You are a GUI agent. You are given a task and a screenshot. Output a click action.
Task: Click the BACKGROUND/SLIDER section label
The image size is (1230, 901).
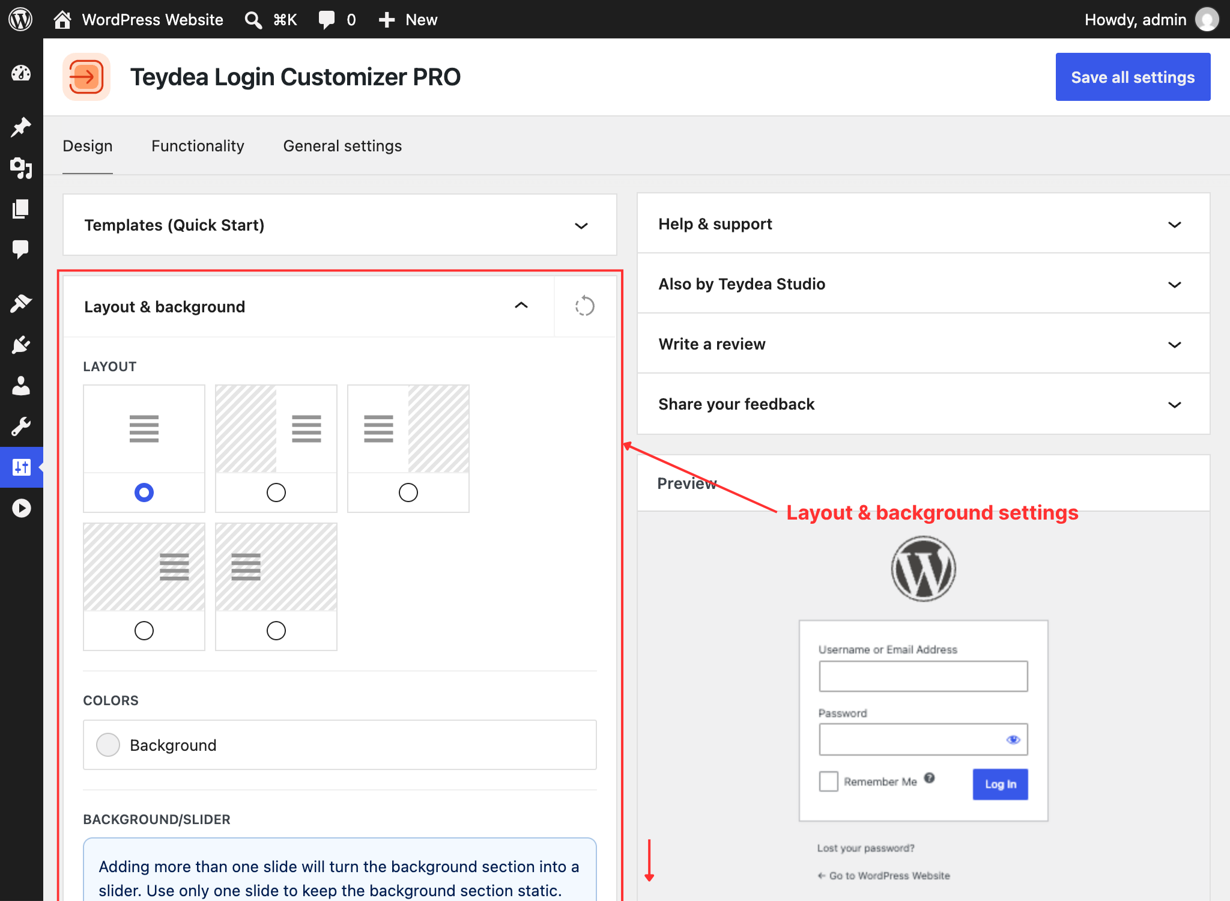(x=157, y=819)
